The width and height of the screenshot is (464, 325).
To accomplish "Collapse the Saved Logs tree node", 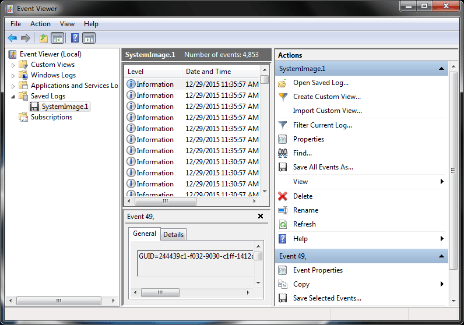I will [13, 97].
